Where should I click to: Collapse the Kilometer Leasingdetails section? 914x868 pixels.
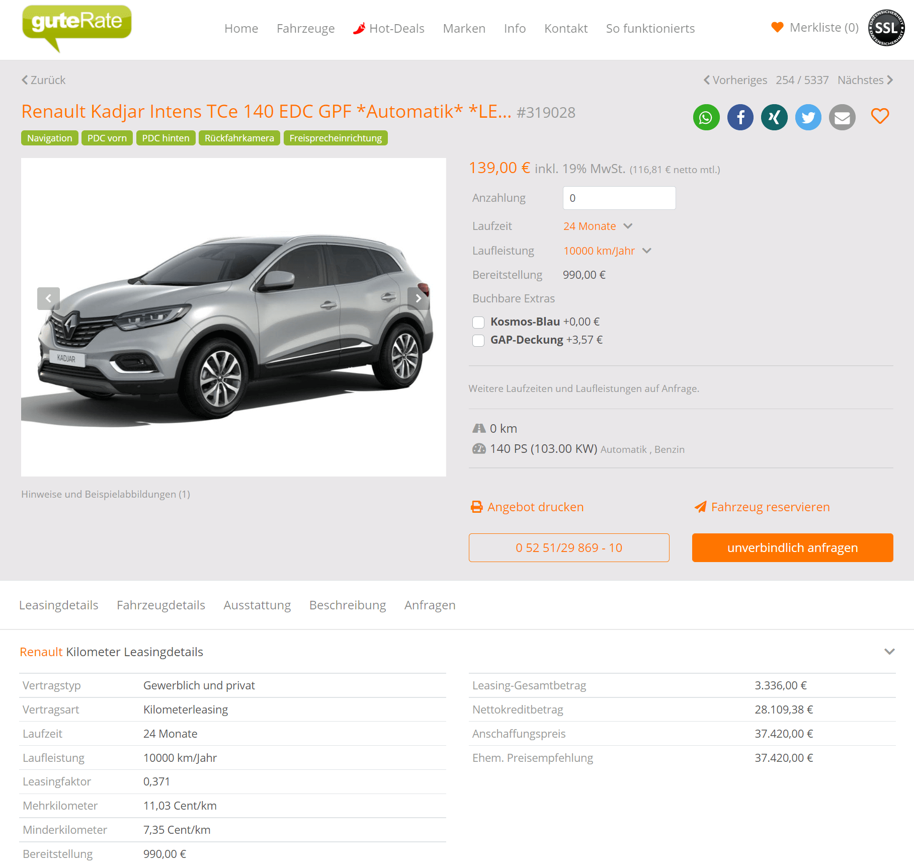point(889,652)
